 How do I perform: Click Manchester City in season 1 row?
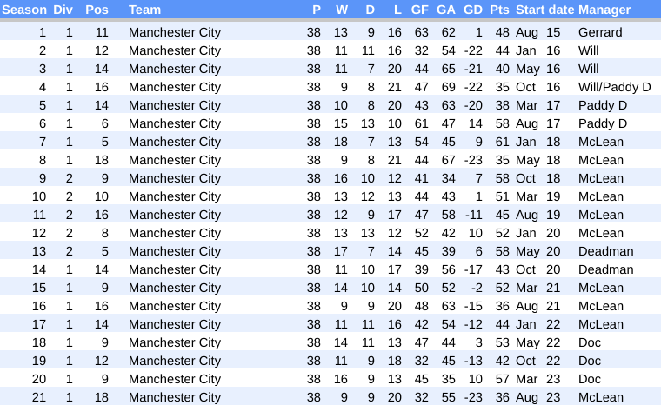pyautogui.click(x=174, y=32)
